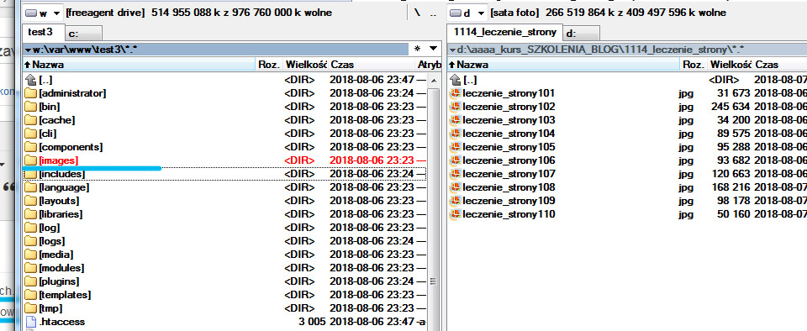
Task: Click the [language] folder icon
Action: click(31, 187)
